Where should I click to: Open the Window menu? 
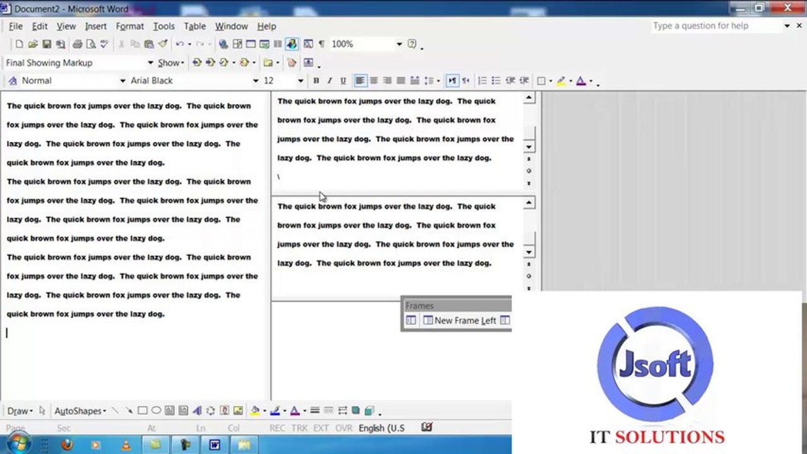(232, 26)
